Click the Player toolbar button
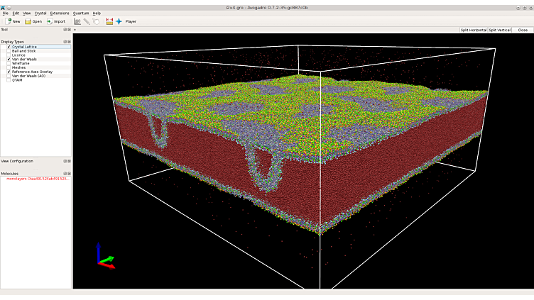The height and width of the screenshot is (300, 534). click(131, 21)
